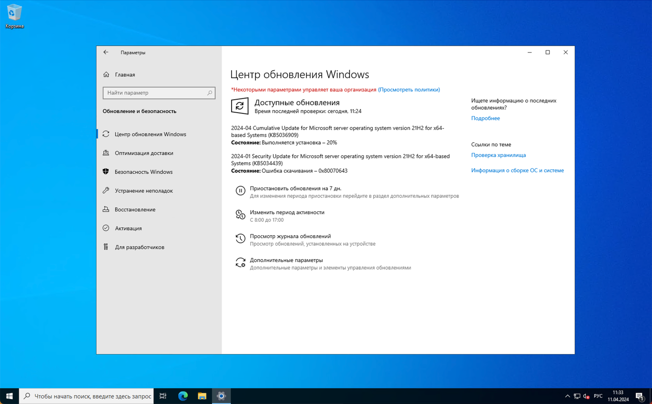Click the magnifier icon in settings search
Viewport: 652px width, 404px height.
coord(210,93)
